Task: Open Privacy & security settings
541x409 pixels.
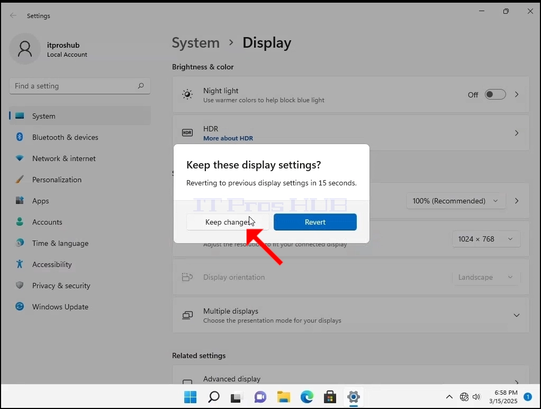Action: pos(80,286)
